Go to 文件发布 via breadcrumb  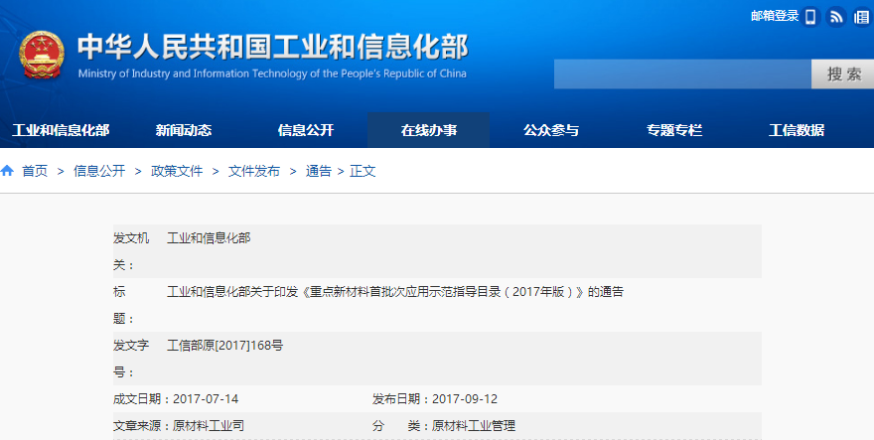click(x=254, y=171)
